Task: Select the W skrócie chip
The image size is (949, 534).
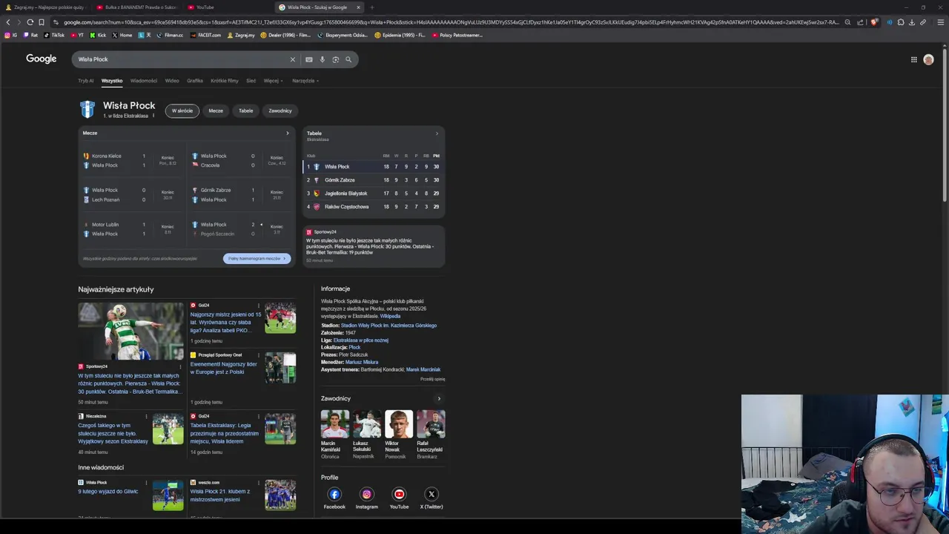Action: 182,111
